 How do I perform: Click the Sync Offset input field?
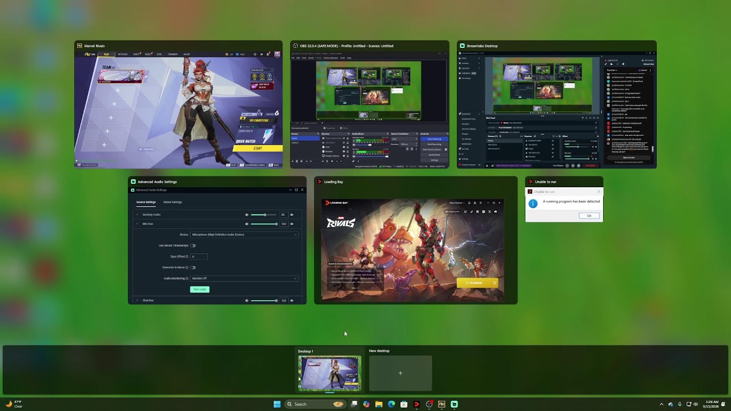[x=199, y=257]
